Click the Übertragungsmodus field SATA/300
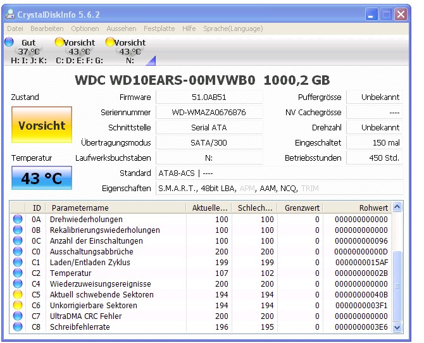The image size is (424, 343). [209, 142]
